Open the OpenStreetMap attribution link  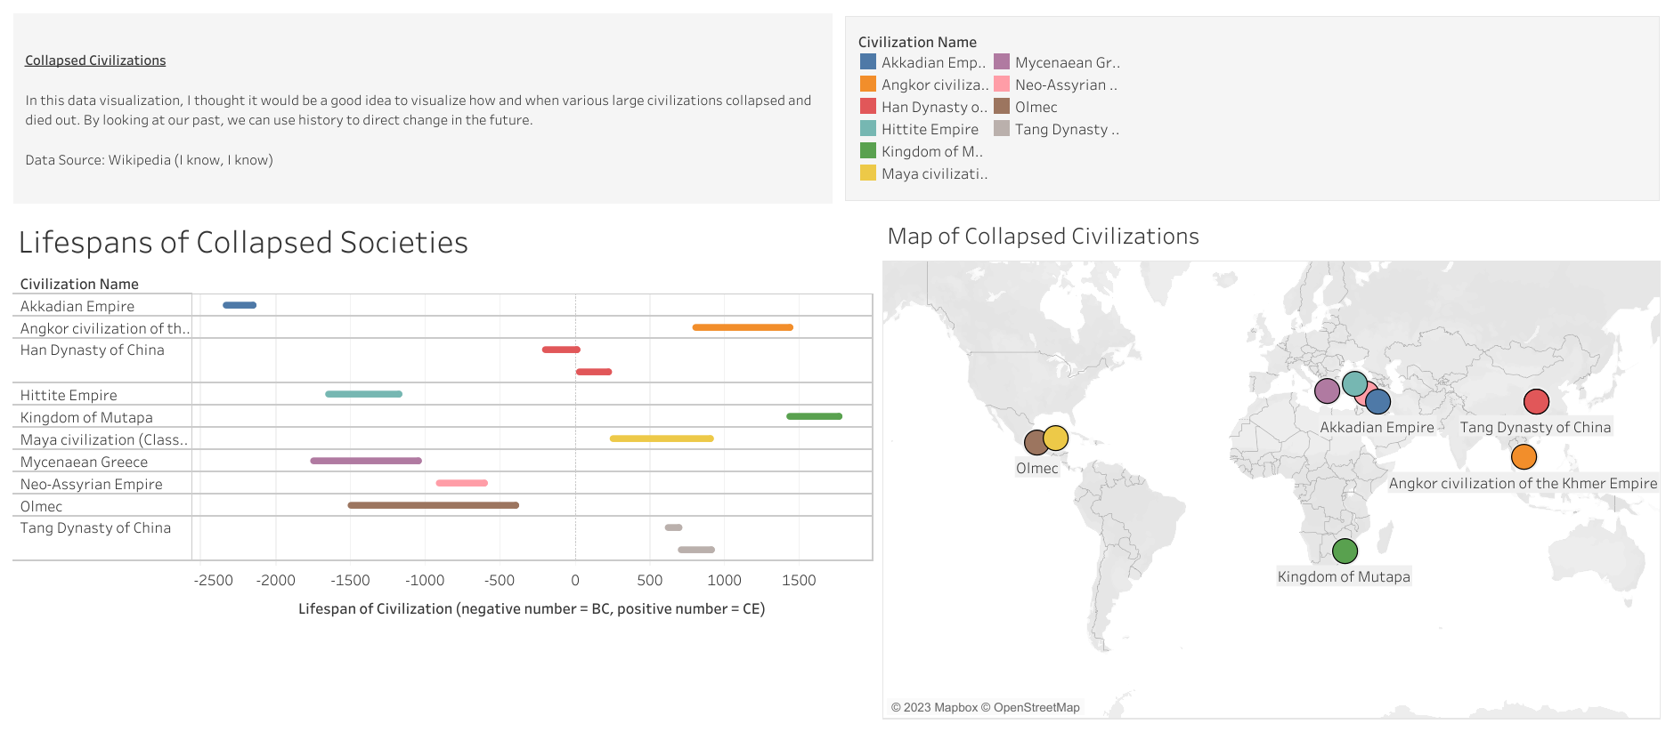[x=1036, y=708]
